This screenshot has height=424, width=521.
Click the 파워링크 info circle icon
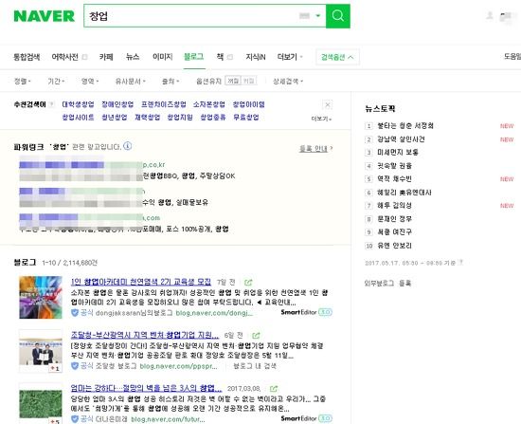(128, 146)
